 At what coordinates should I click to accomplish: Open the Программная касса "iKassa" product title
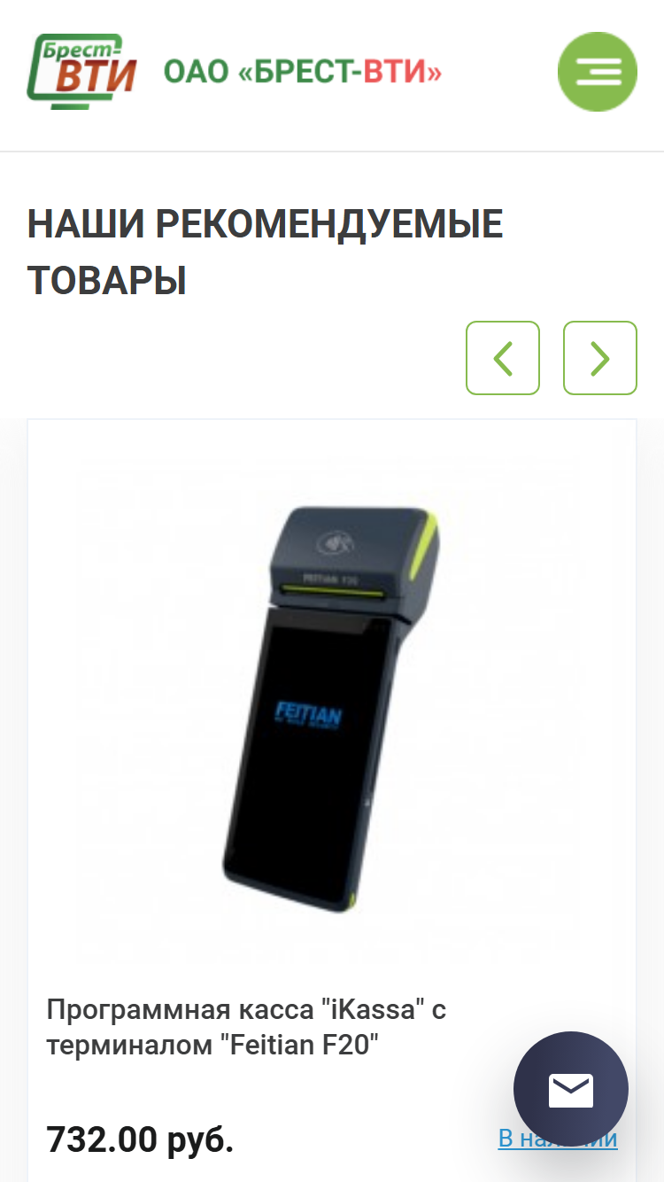pos(247,1027)
